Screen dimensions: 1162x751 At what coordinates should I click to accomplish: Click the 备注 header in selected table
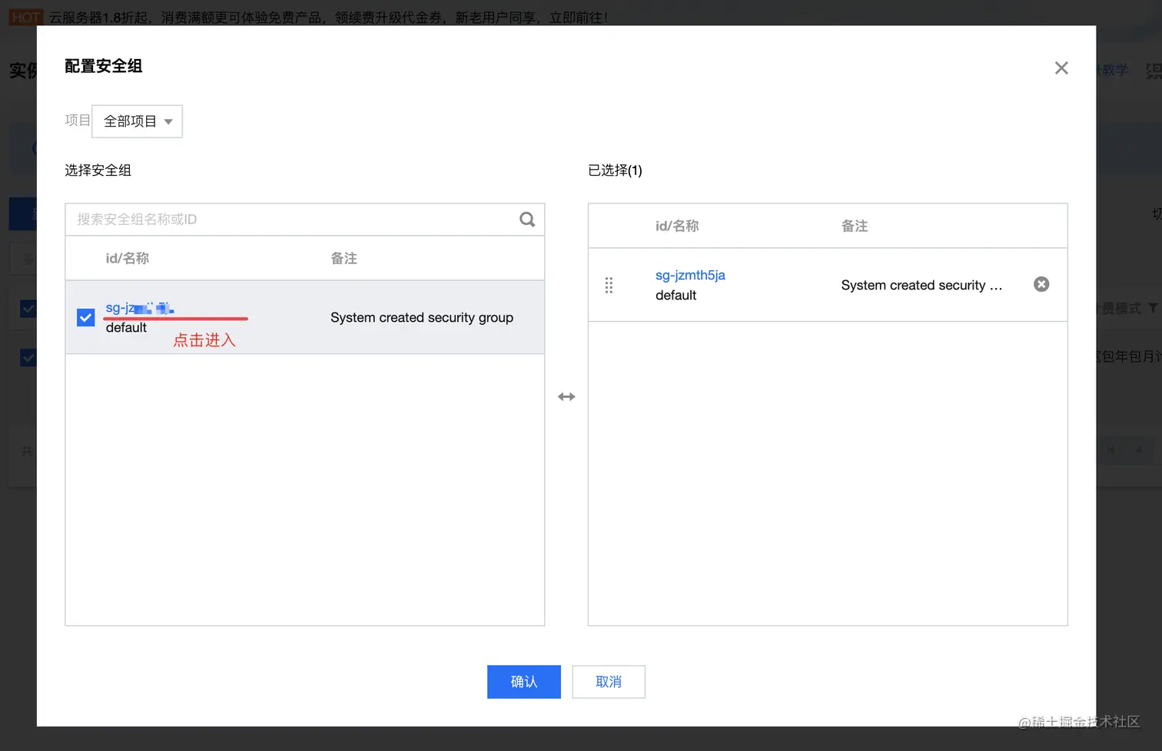855,226
